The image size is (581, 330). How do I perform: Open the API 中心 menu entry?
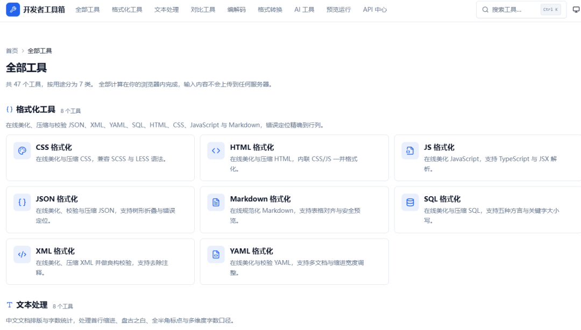click(375, 10)
